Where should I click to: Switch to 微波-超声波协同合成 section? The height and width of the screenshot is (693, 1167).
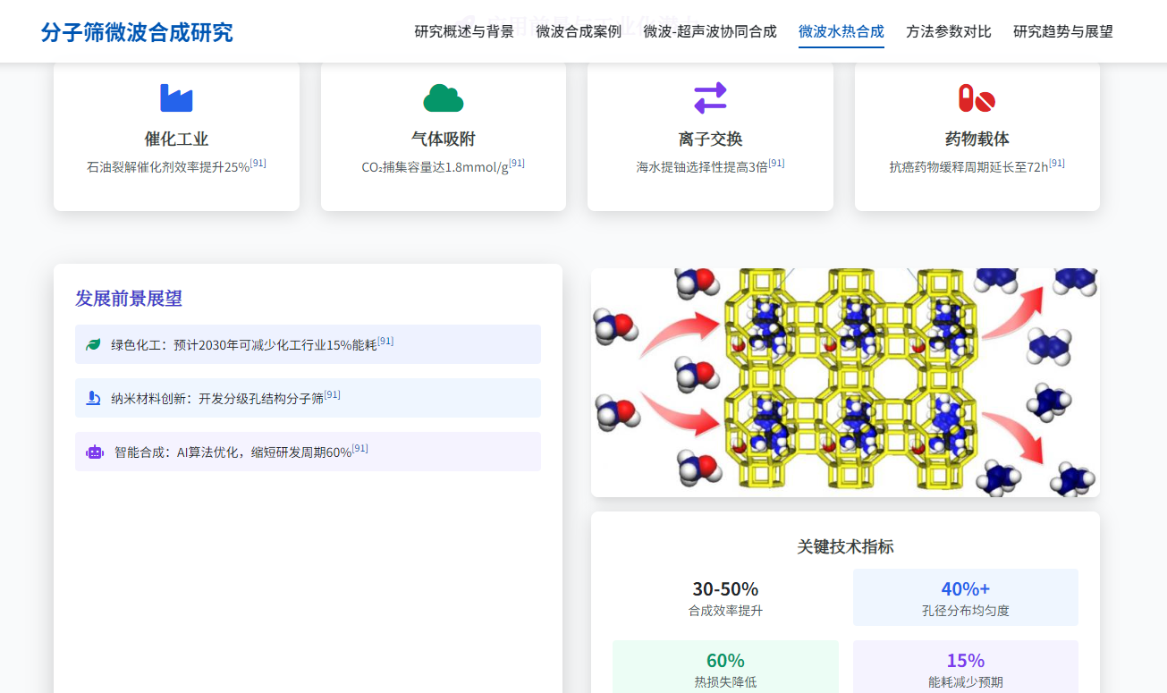(x=710, y=31)
